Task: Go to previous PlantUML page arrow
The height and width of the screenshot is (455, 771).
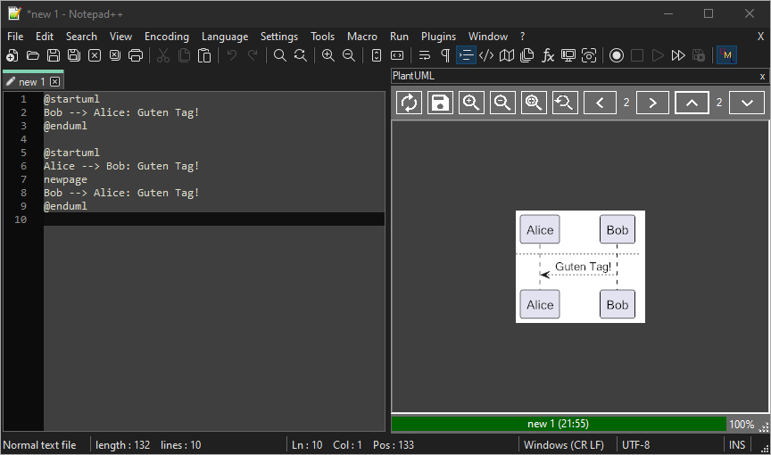Action: (600, 103)
